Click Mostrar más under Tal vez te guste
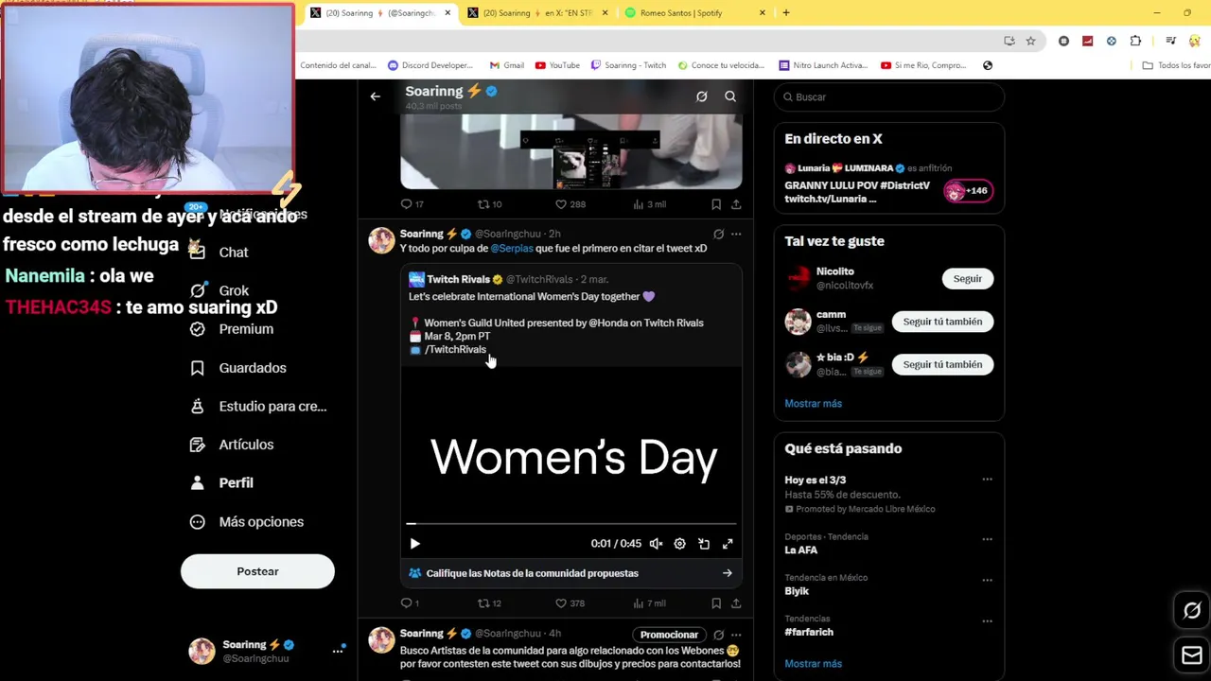 [813, 404]
